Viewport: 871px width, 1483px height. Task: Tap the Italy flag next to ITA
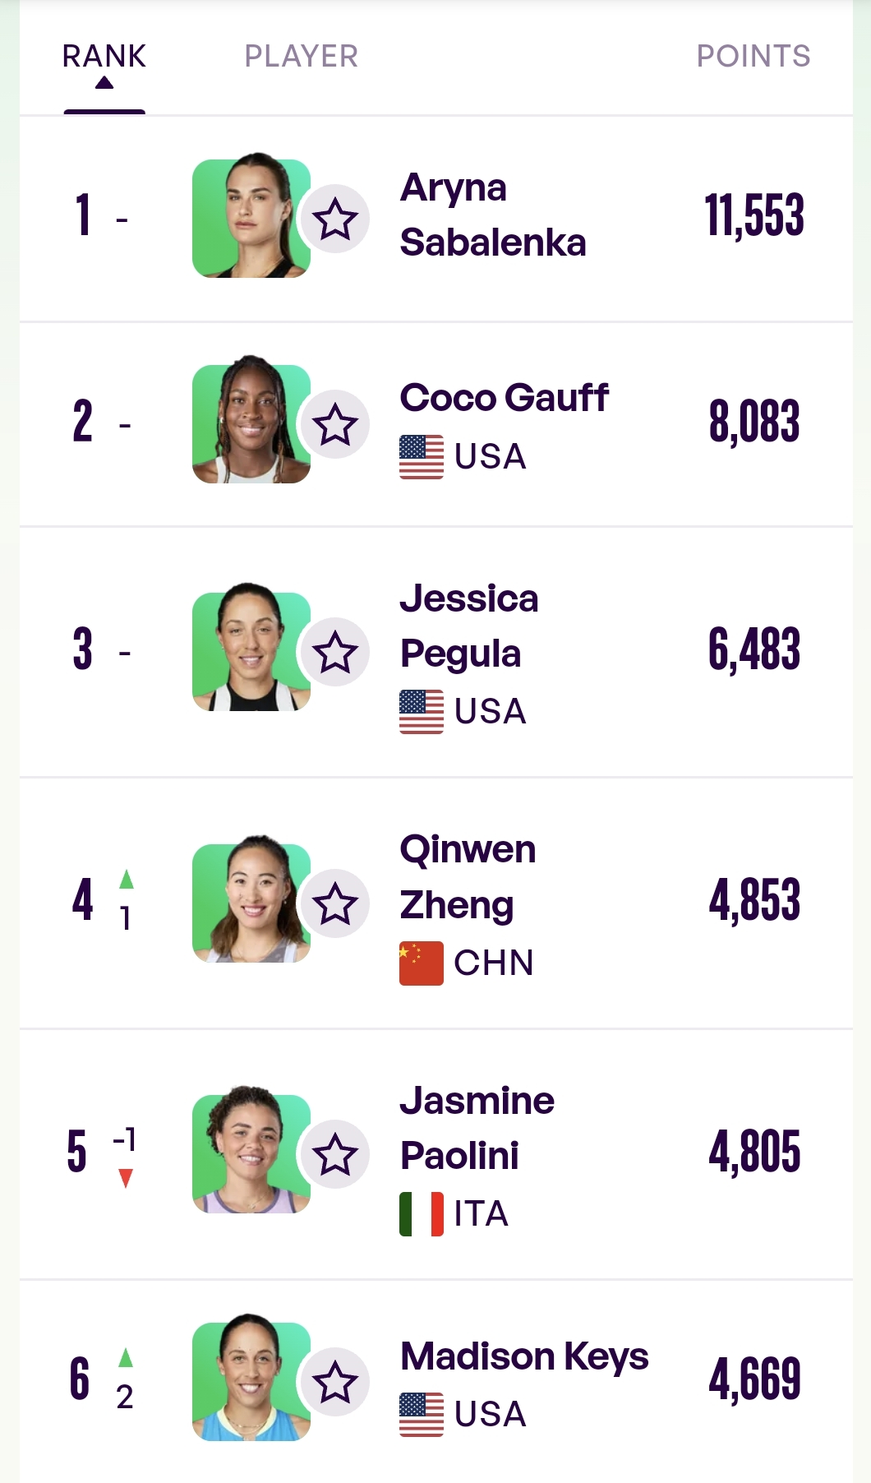422,1214
